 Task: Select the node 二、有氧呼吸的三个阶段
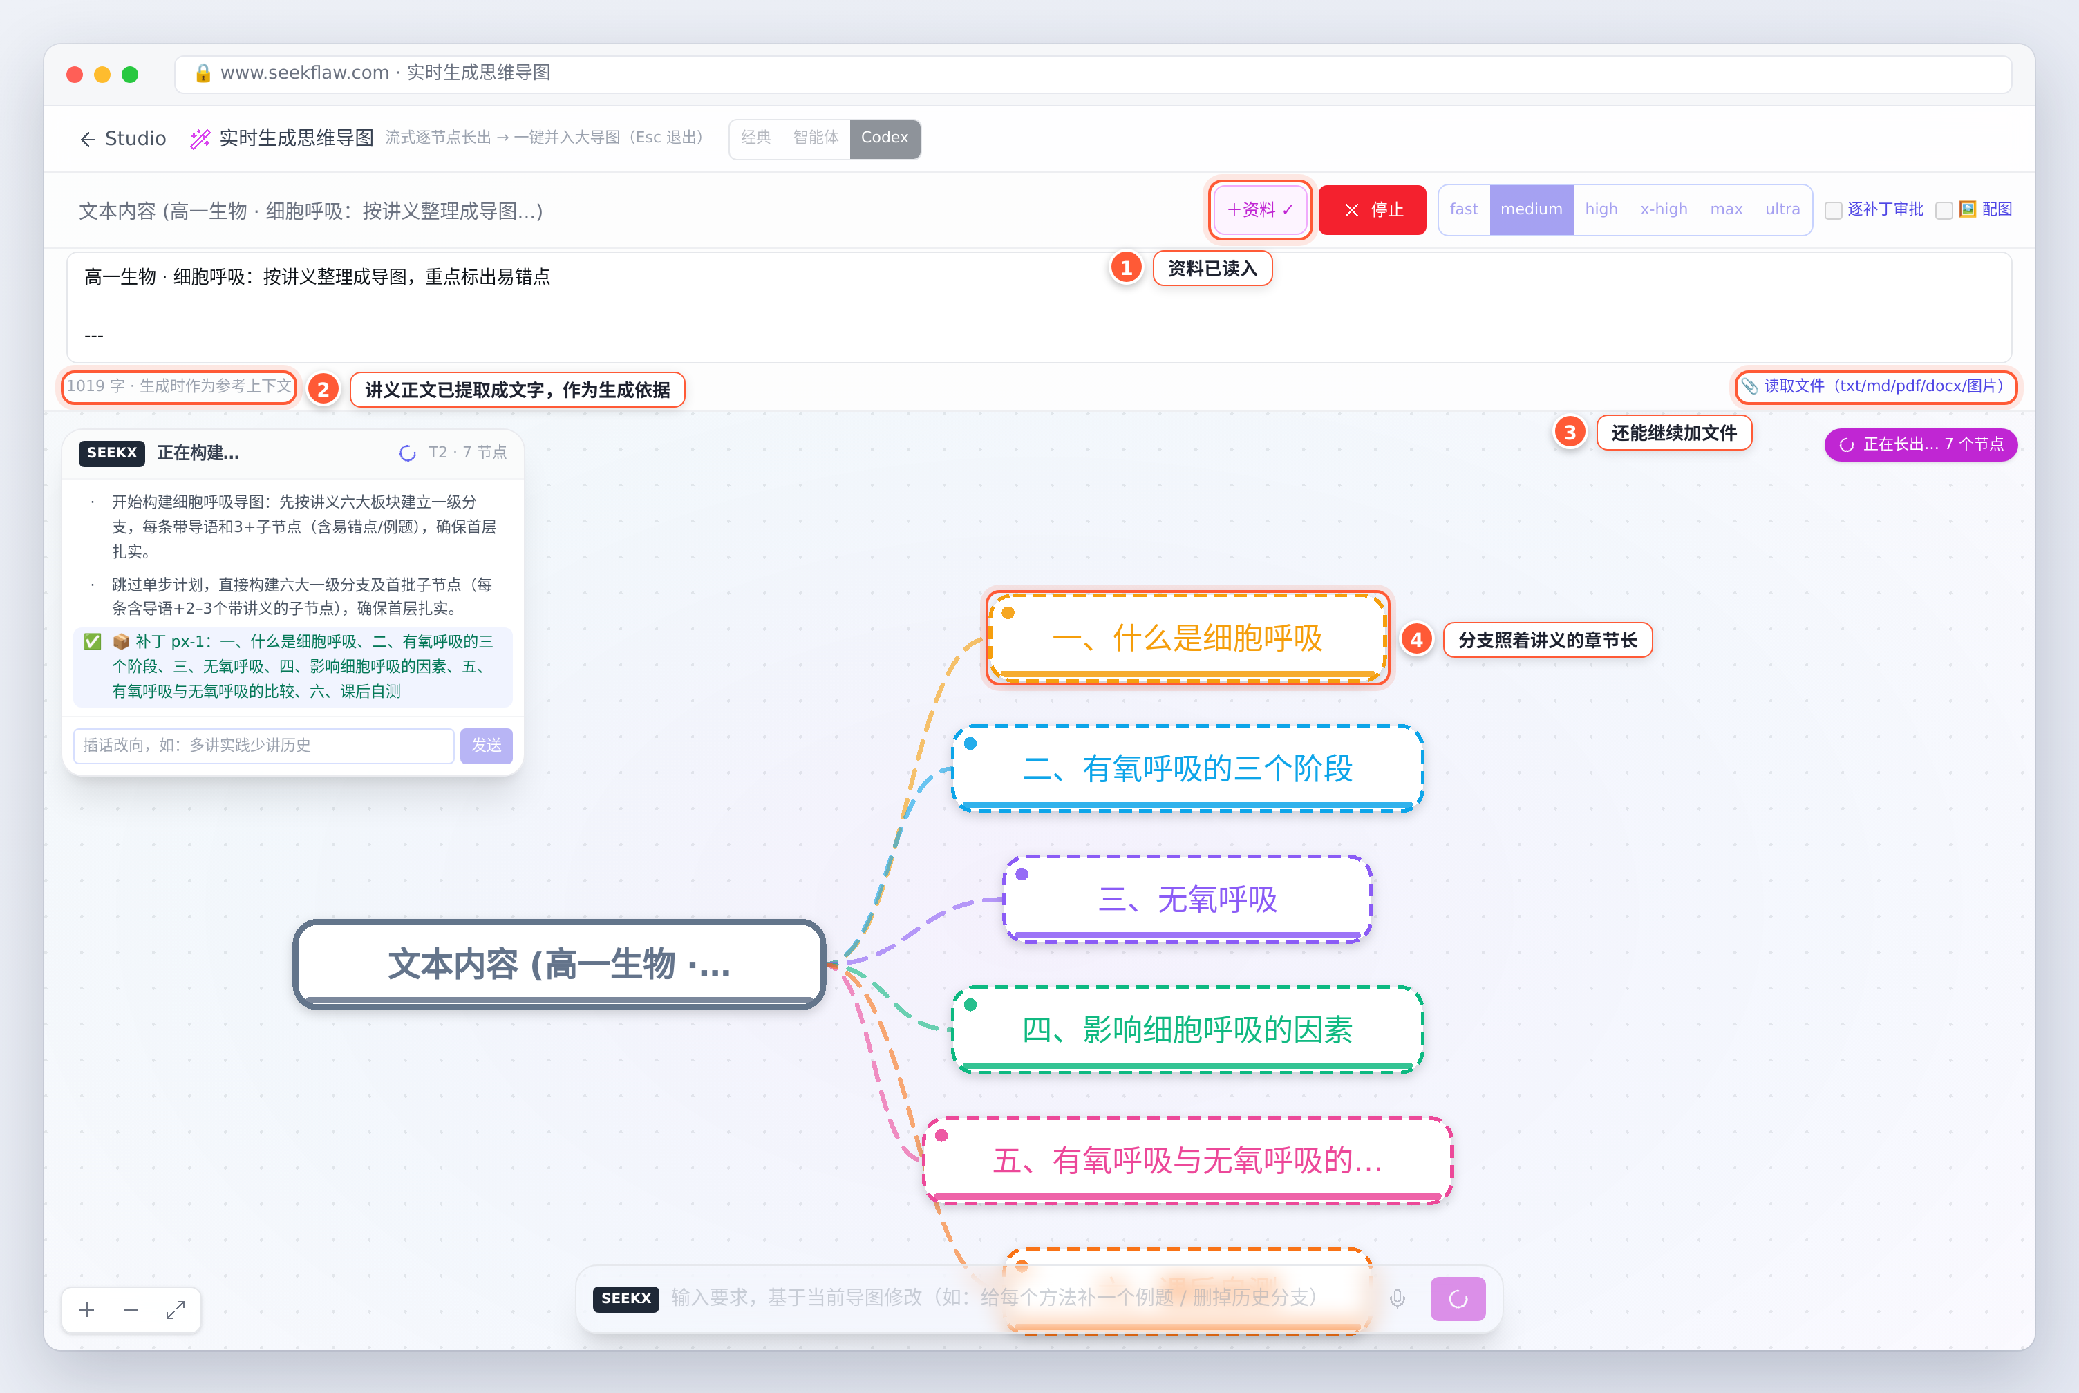pyautogui.click(x=1188, y=768)
